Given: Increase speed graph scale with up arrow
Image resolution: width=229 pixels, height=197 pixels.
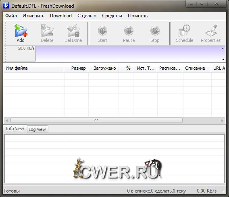Looking at the screenshot, I should pos(223,48).
